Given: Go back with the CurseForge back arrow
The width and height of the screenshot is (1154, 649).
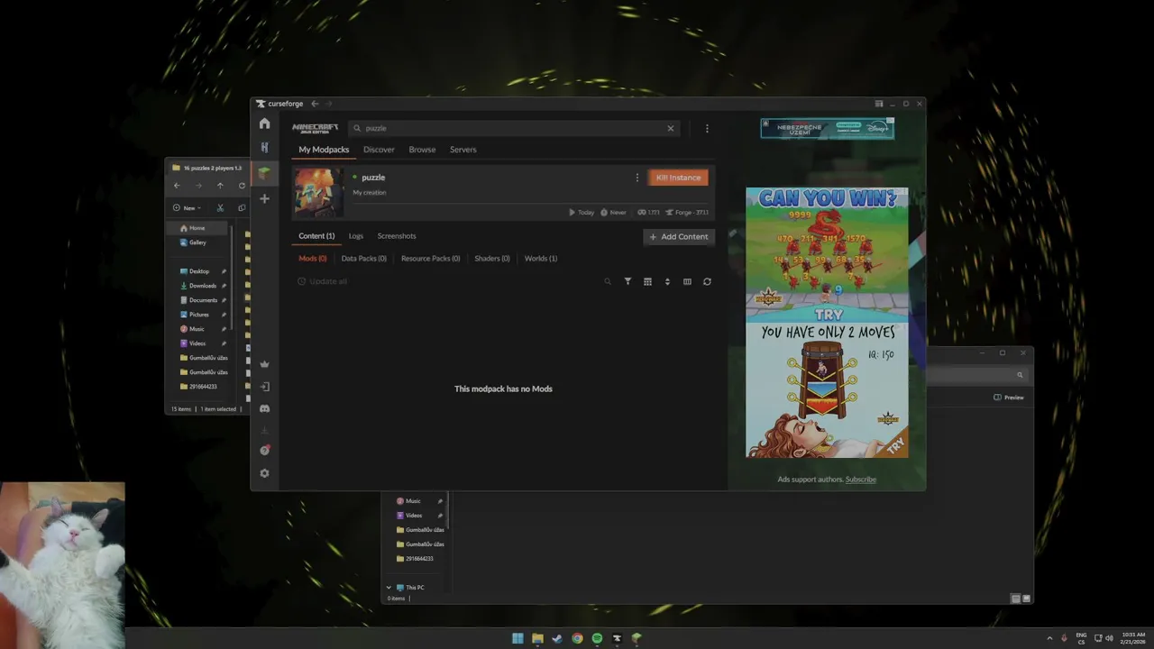Looking at the screenshot, I should coord(315,104).
